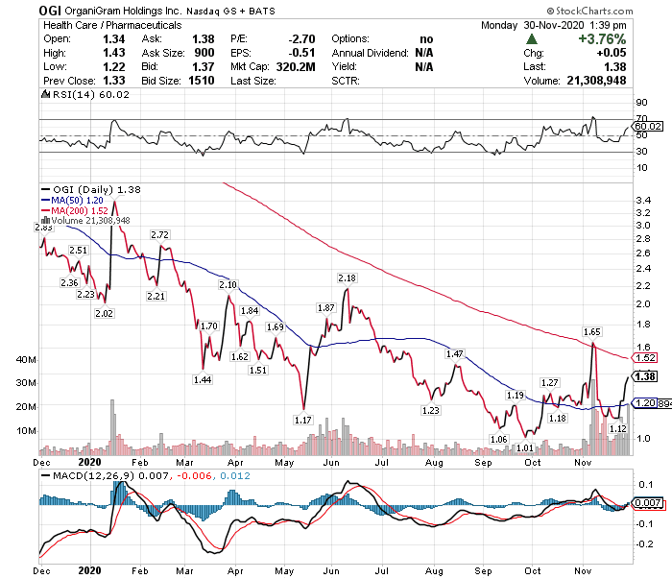The width and height of the screenshot is (672, 579).
Task: Click the P/E value -2.70
Action: point(301,39)
